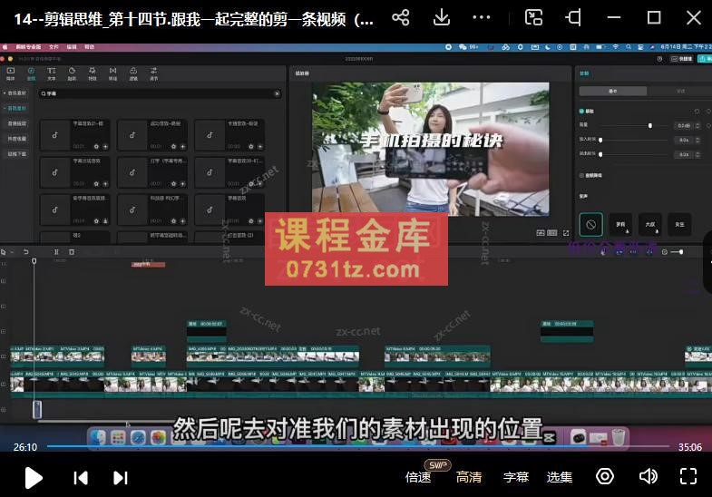Open the 选集 episode list
The image size is (712, 497).
[x=560, y=477]
